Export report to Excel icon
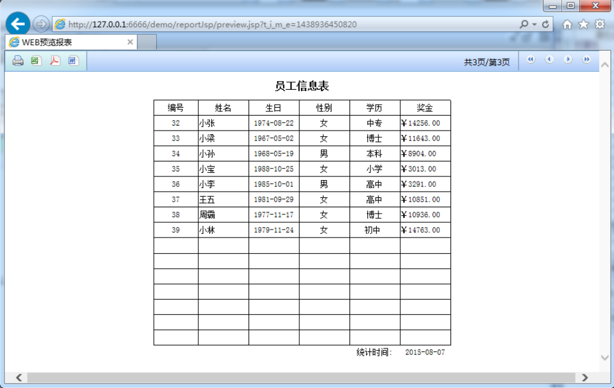The height and width of the screenshot is (388, 614). 36,61
